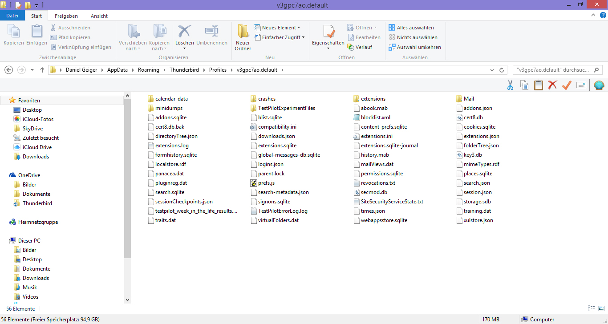This screenshot has height=324, width=608.
Task: Collapse the ribbon with the chevron arrow
Action: (x=592, y=16)
